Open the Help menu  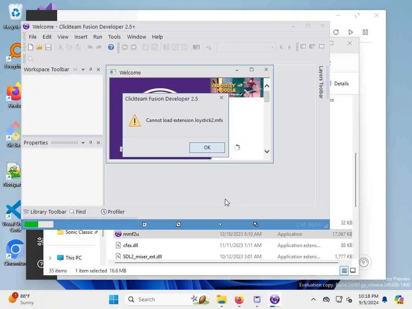tap(157, 37)
